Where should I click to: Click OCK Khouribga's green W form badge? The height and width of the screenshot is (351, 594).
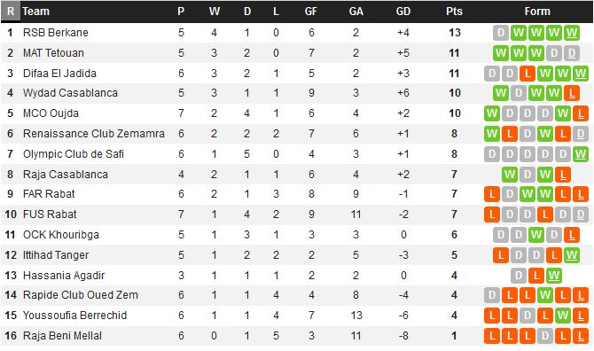click(x=536, y=235)
